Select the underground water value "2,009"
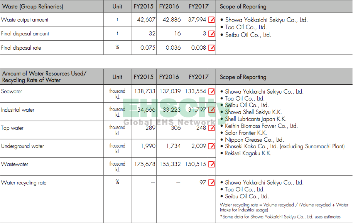Image resolution: width=353 pixels, height=223 pixels. click(199, 146)
